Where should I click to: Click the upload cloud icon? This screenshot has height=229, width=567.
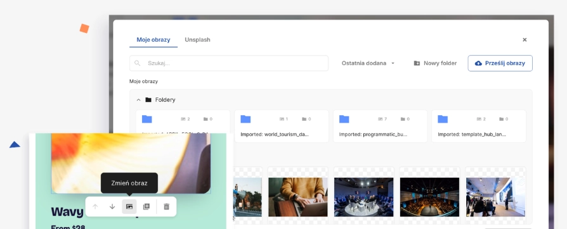(478, 63)
